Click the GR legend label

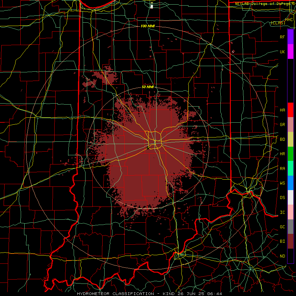click(283, 125)
